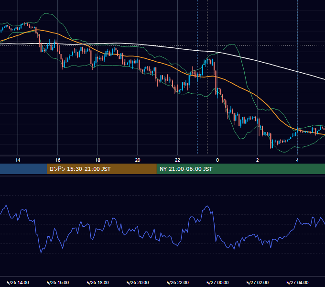Screen dimensions: 325x287
Task: Click the blue session band before London
Action: coord(23,169)
